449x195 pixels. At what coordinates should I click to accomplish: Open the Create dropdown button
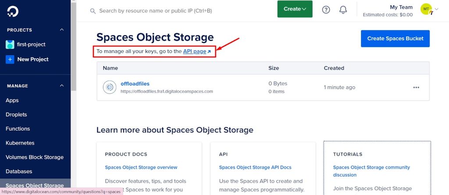[x=295, y=9]
